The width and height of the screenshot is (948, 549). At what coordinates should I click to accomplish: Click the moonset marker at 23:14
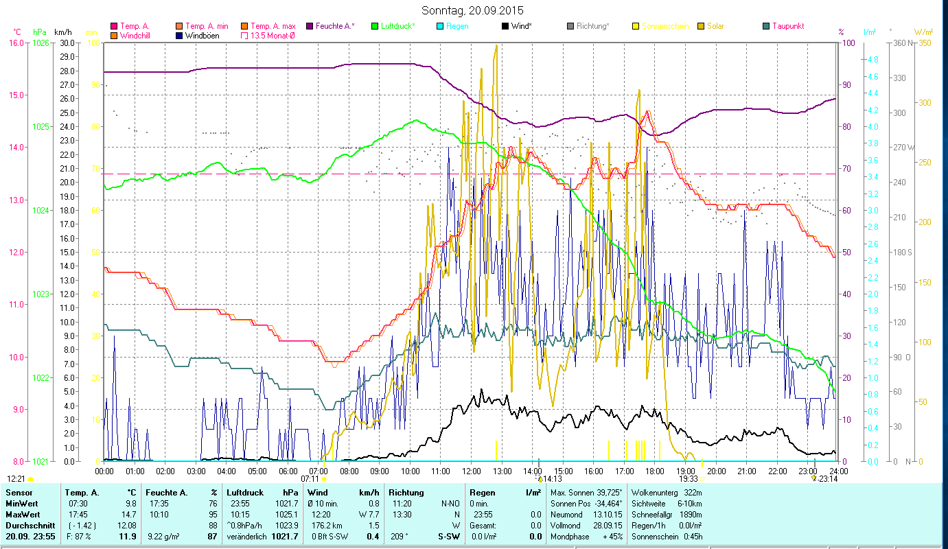(814, 478)
